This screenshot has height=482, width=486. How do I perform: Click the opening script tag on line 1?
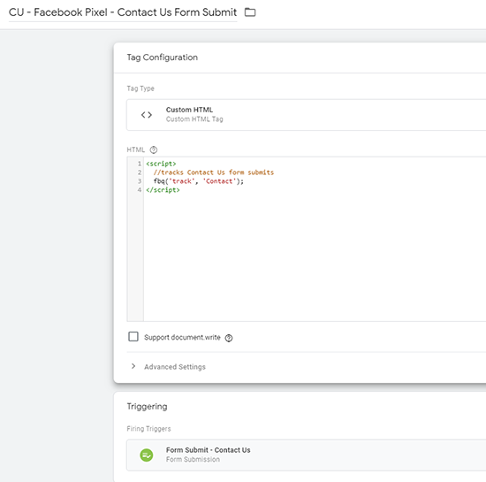click(x=161, y=164)
